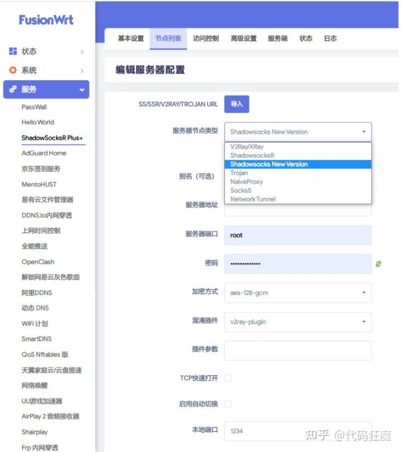Image resolution: width=401 pixels, height=452 pixels.
Task: Open 网络唤醒 in the sidebar
Action: (35, 385)
